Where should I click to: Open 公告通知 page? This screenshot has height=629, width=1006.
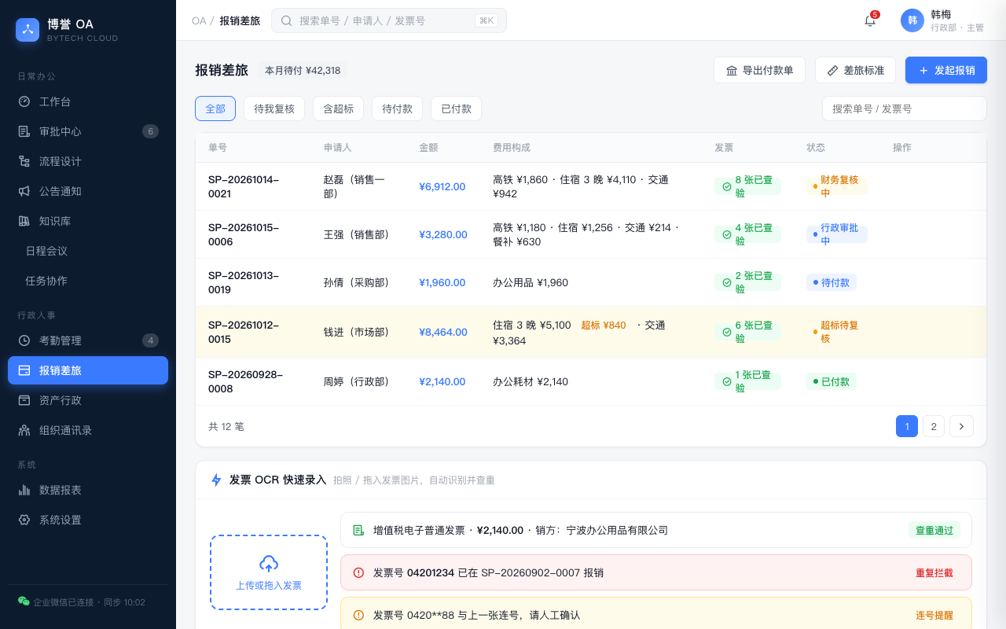click(x=88, y=191)
